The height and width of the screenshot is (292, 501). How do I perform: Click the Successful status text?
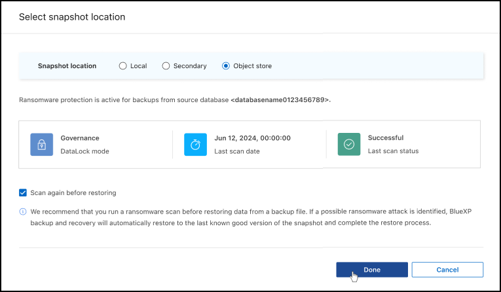[385, 138]
